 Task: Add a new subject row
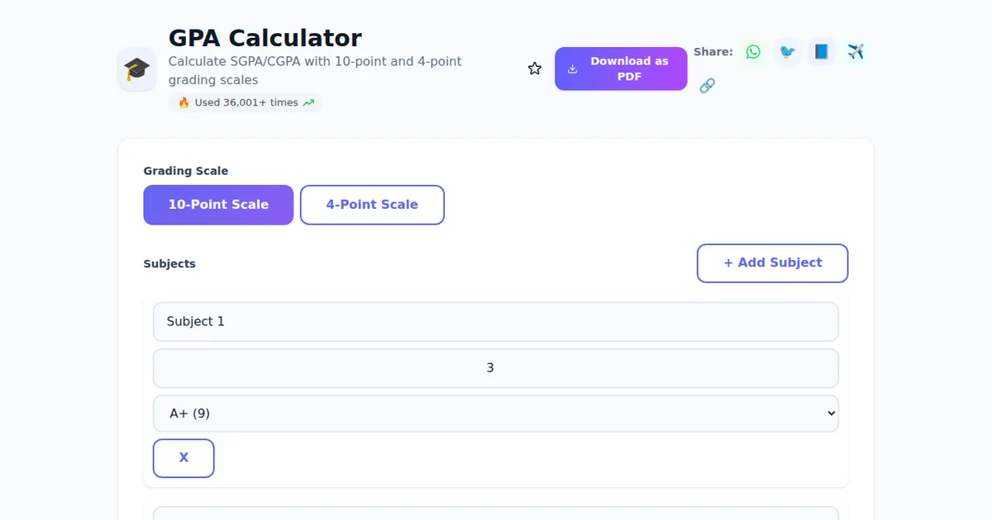pyautogui.click(x=772, y=262)
